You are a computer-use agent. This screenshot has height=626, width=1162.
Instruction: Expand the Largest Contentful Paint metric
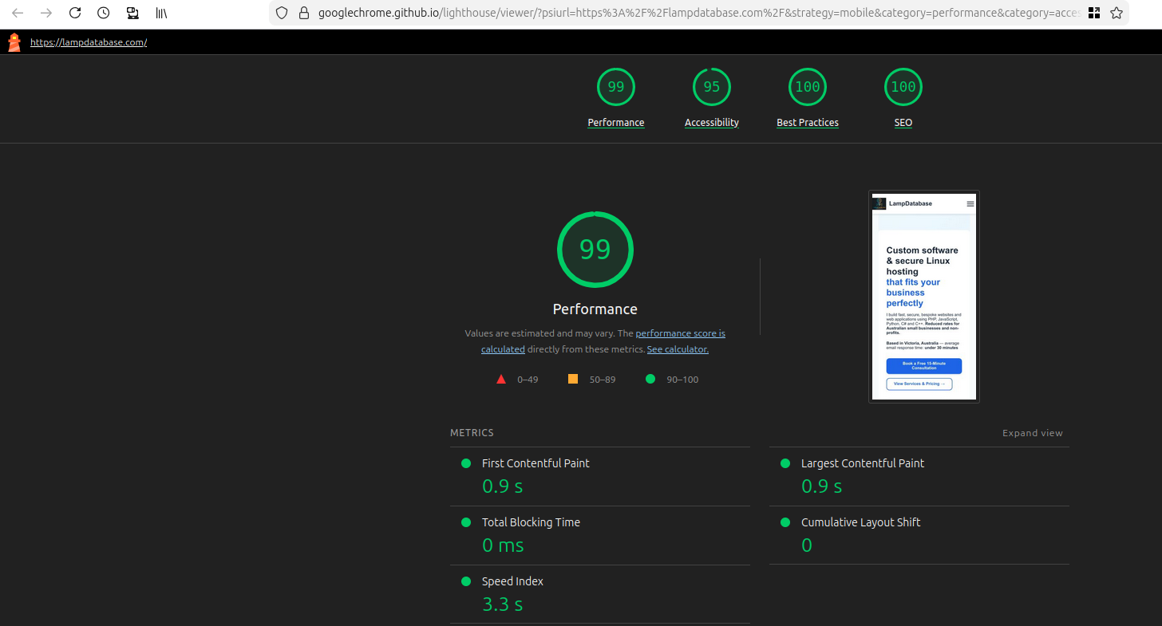[862, 463]
